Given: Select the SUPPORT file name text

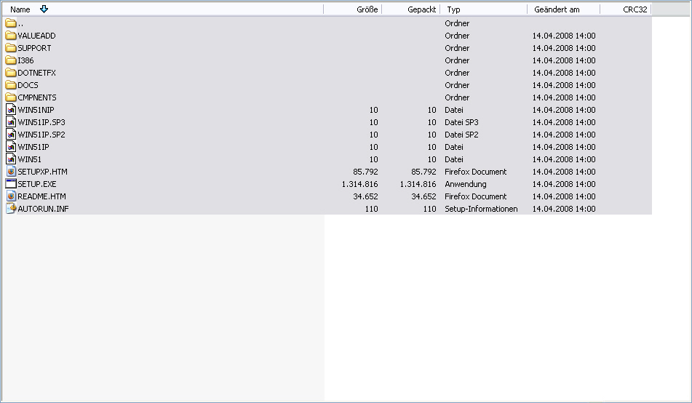Looking at the screenshot, I should (34, 48).
